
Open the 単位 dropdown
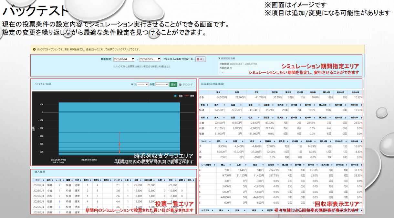click(142, 84)
